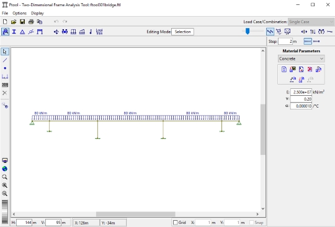
Task: Click the Delete Current Material button
Action: click(x=310, y=70)
